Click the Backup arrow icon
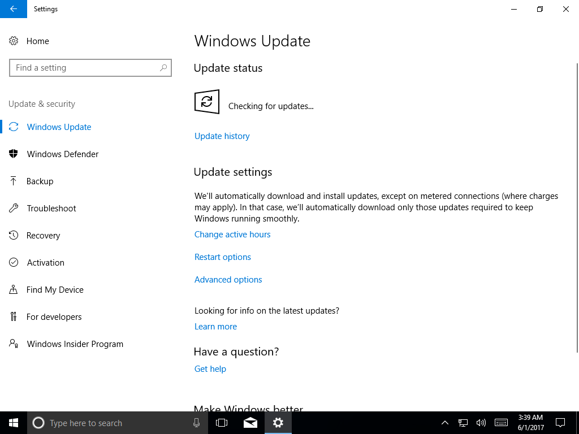Viewport: 579px width, 434px height. (x=14, y=181)
